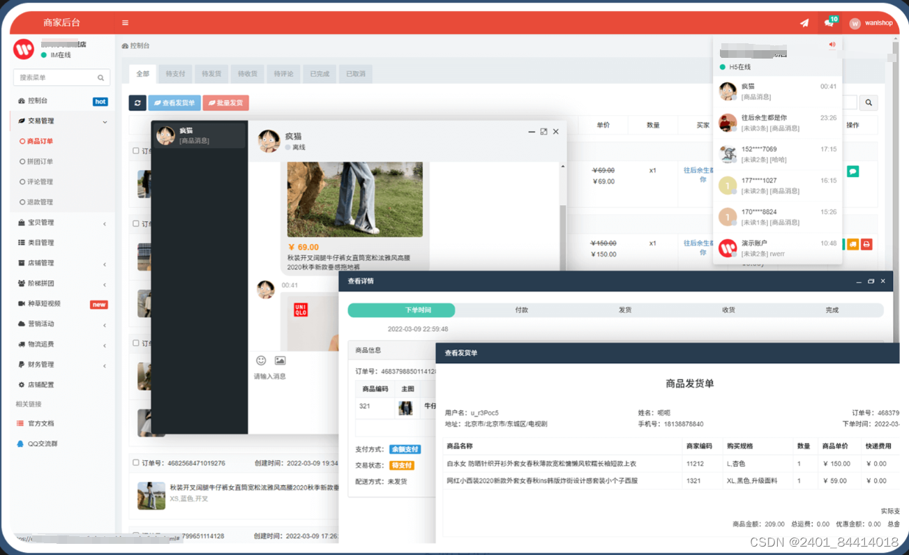909x555 pixels.
Task: Expand the 阶梯拼团 sidebar menu
Action: [x=62, y=283]
